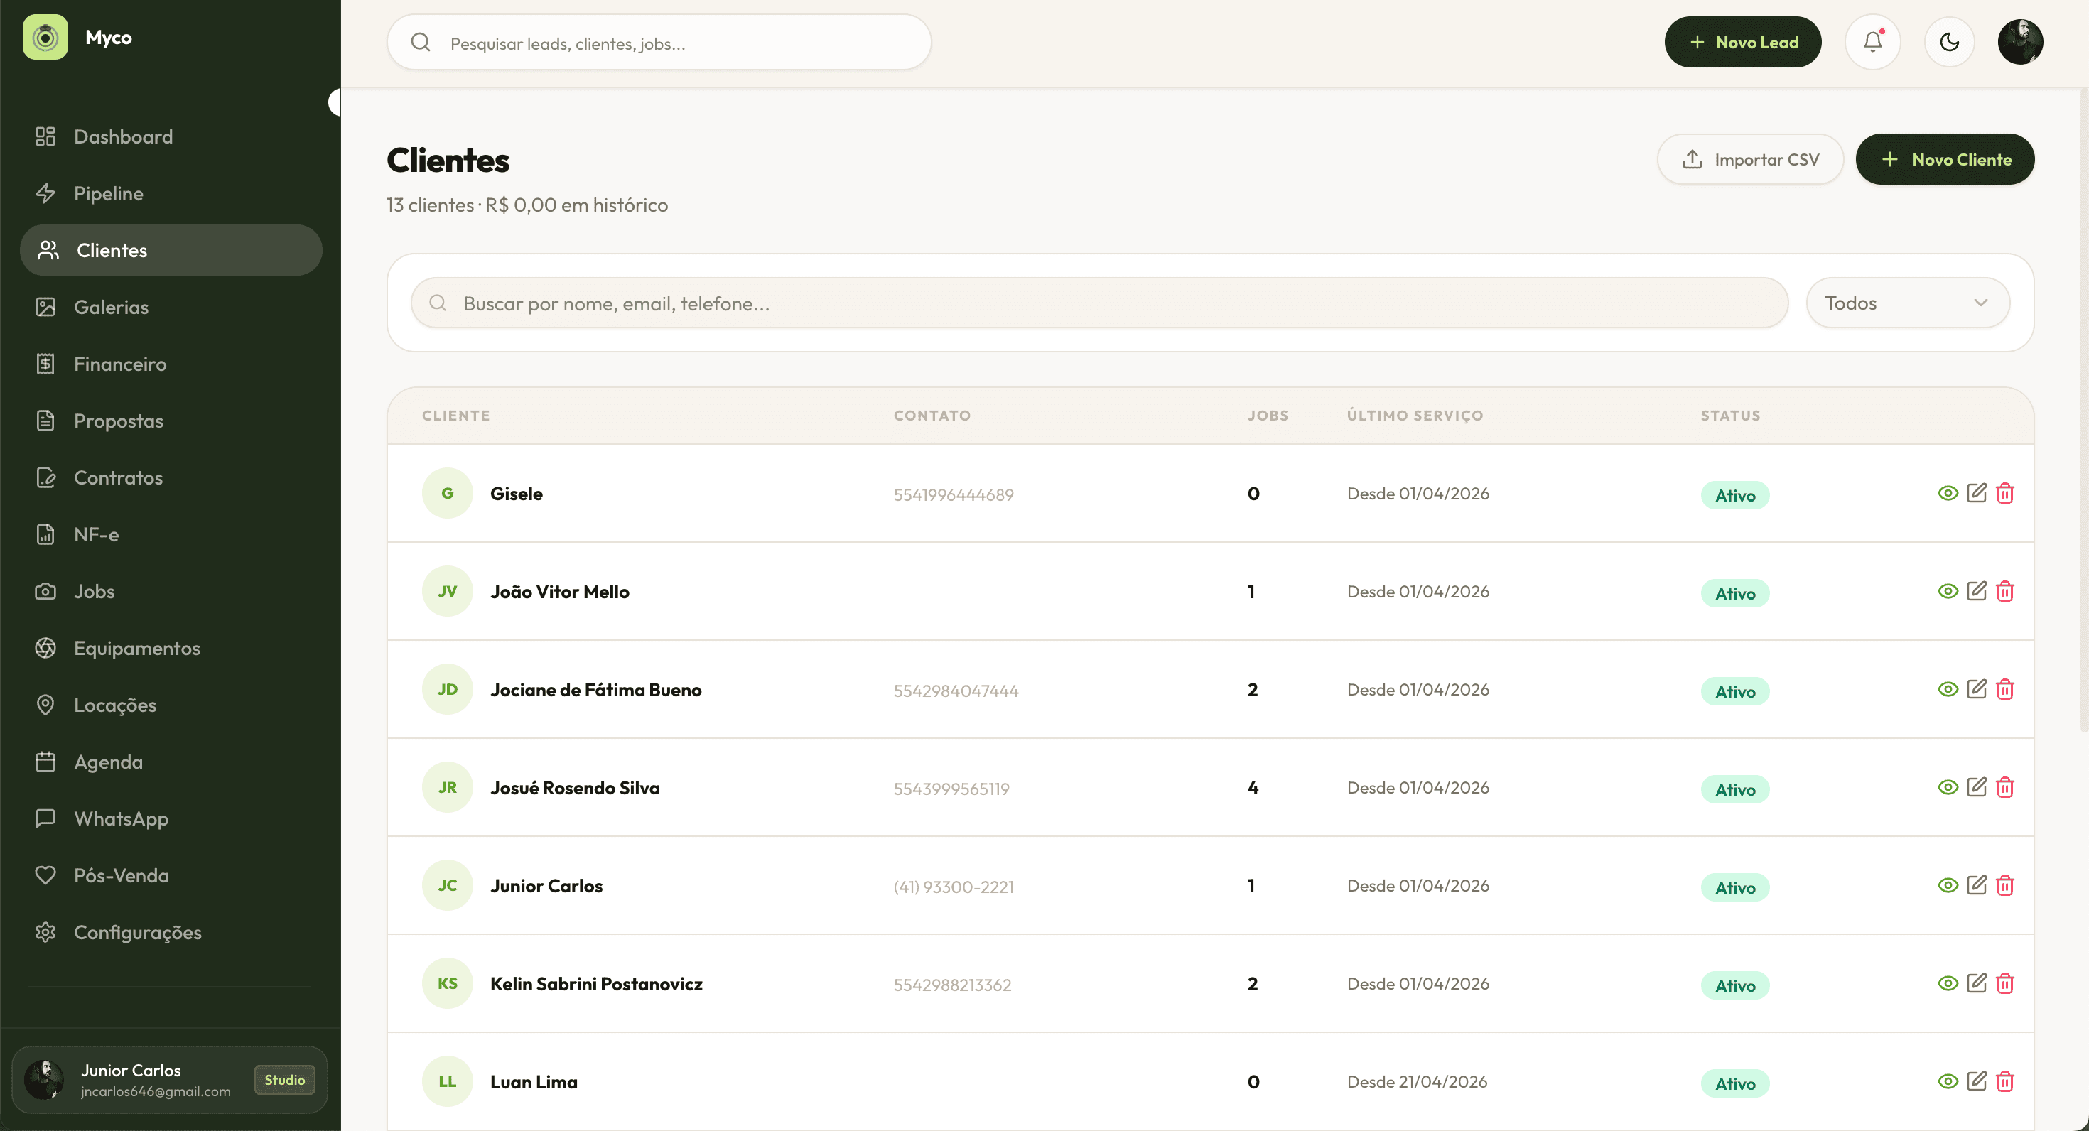Screen dimensions: 2089x1131
Task: View Junior Carlos row eye icon
Action: (1948, 885)
